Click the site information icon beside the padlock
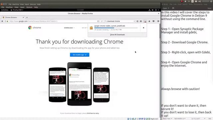Screen dimensions: 213x120 tap(5, 21)
